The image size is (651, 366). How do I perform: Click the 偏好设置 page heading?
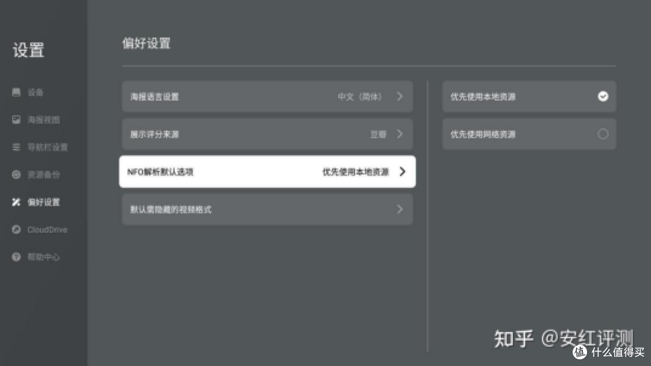click(146, 43)
